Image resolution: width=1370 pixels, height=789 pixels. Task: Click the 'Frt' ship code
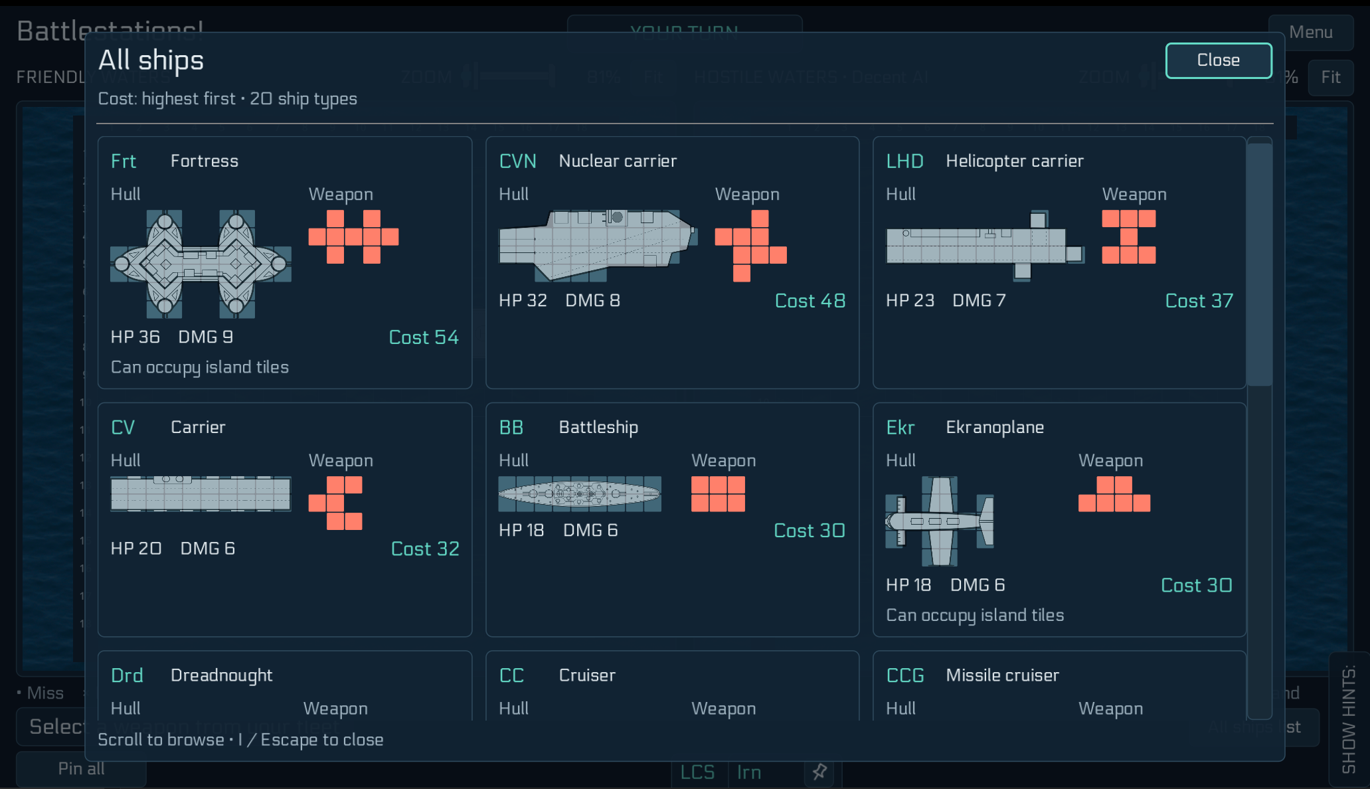[124, 161]
